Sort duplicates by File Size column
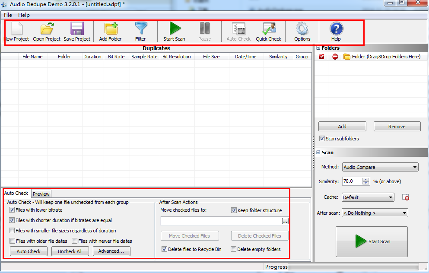429x273 pixels. coord(212,57)
